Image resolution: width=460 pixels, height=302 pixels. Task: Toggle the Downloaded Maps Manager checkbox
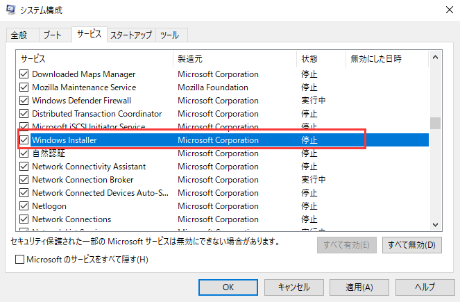coord(24,74)
